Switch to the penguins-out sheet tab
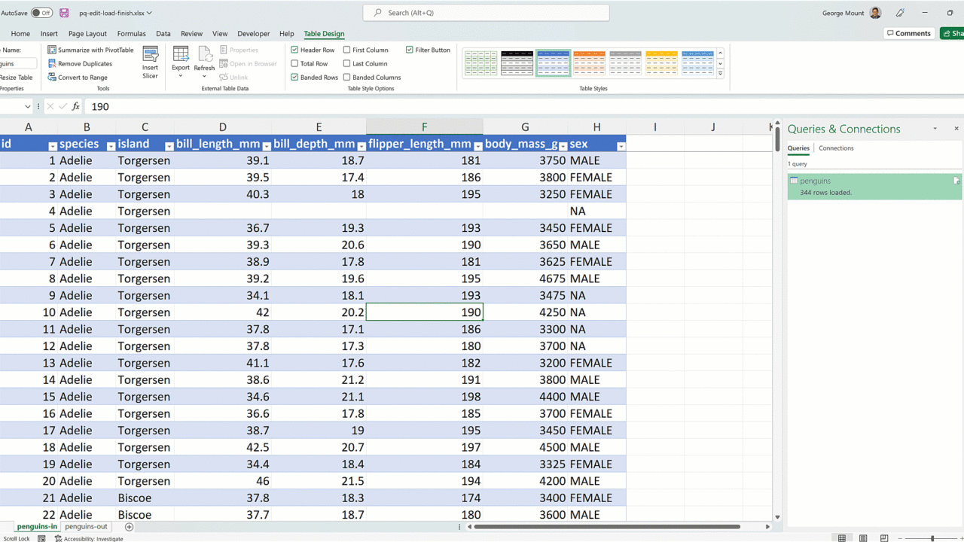 pos(86,527)
